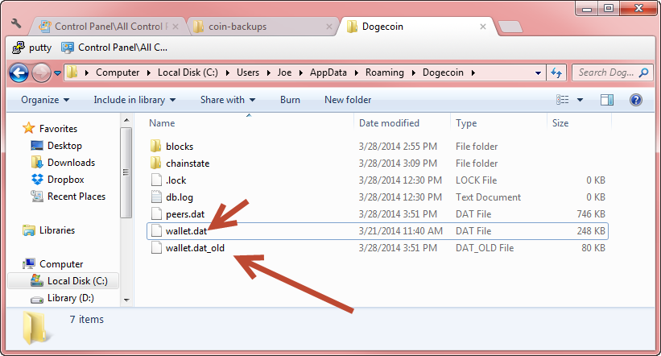Open the putty bookmark
Screen dimensions: 661x356
coord(32,48)
